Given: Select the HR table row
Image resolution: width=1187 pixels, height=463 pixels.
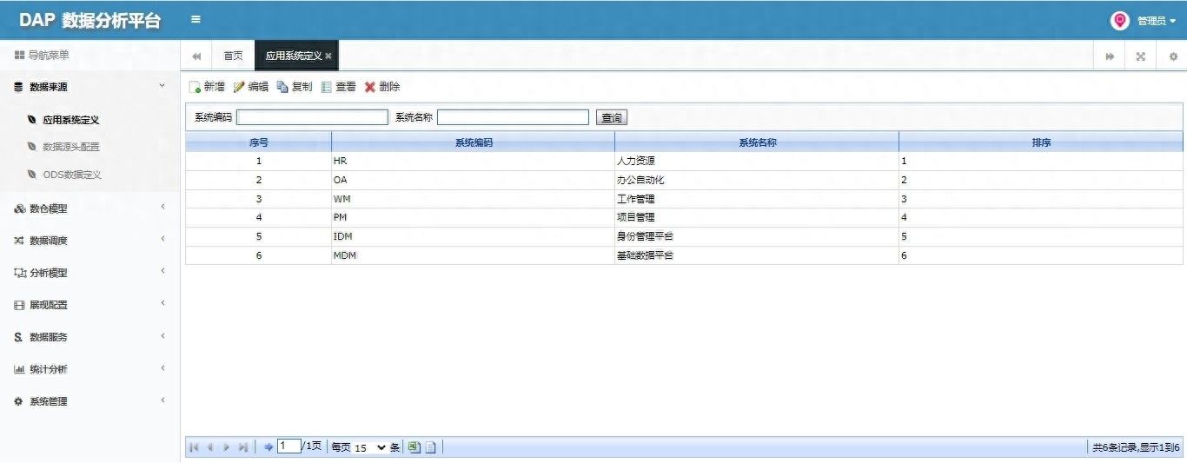Looking at the screenshot, I should (x=684, y=161).
